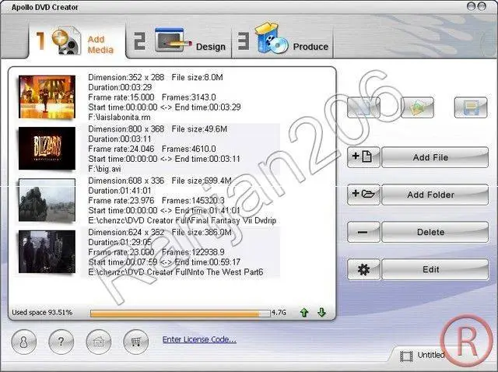Screen dimensions: 498x372
Task: Click Duration:00:03:29 text
Action: [x=120, y=87]
